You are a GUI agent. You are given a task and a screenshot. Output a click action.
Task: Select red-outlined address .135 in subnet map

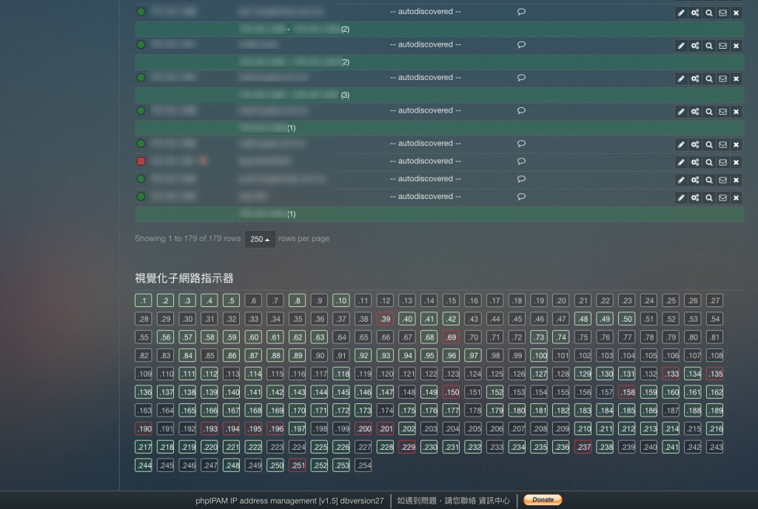(x=714, y=374)
